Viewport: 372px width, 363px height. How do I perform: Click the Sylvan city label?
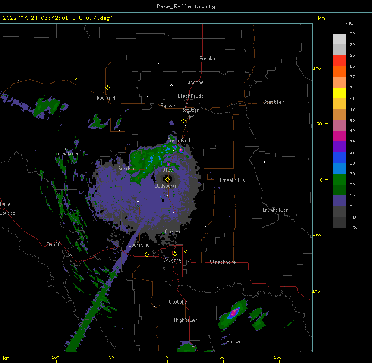(168, 106)
